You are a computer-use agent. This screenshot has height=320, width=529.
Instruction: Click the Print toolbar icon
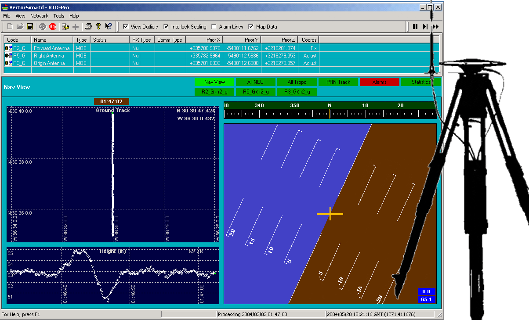(x=88, y=27)
